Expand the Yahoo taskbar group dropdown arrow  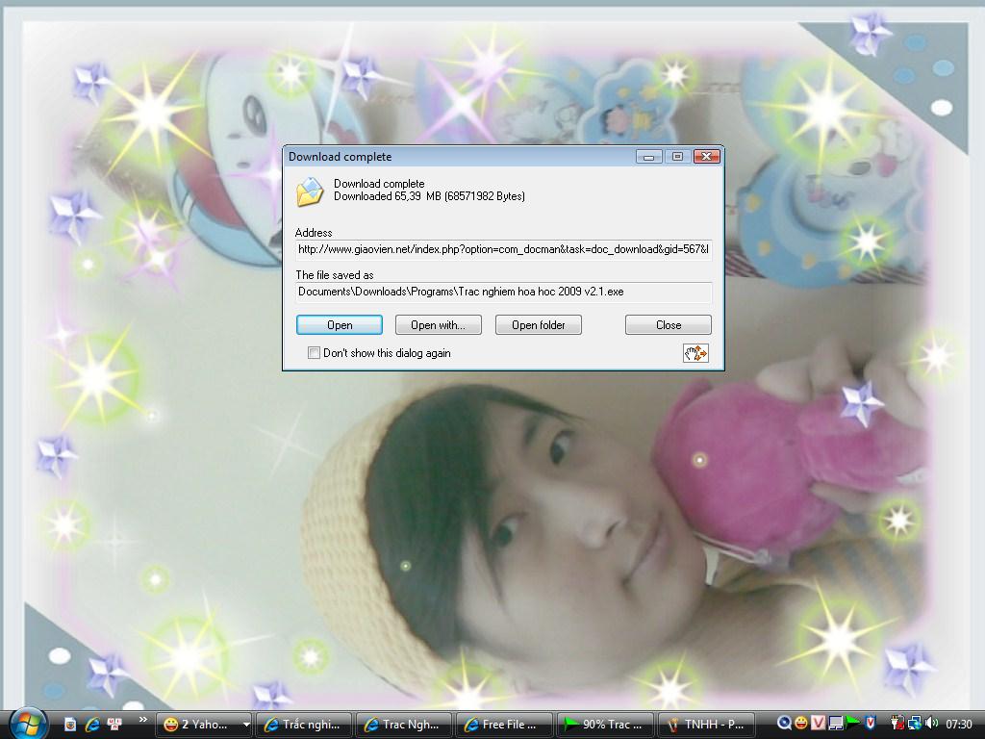coord(246,725)
